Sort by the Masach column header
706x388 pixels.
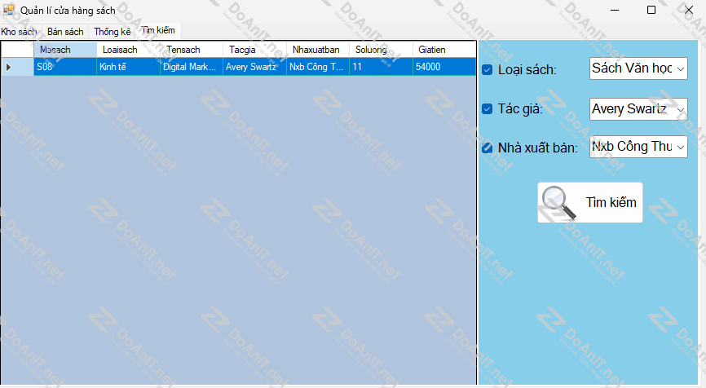(65, 50)
